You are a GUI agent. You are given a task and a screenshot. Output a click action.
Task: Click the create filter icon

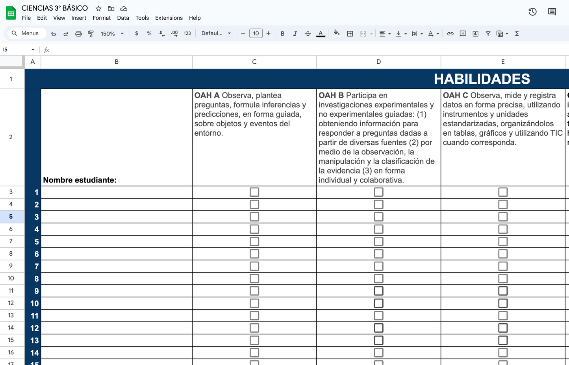point(488,34)
